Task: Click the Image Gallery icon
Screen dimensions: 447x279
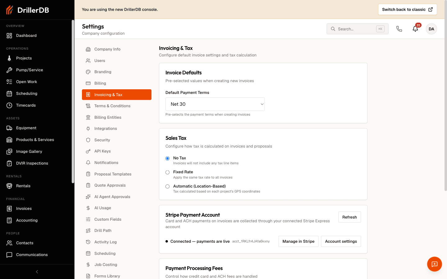Action: [9, 152]
